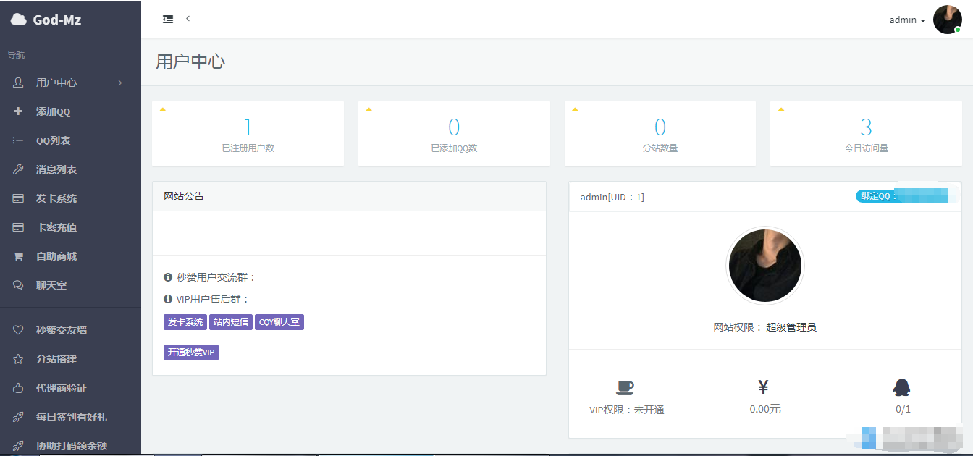Click the God-Mz cloud logo icon
973x456 pixels.
[18, 20]
